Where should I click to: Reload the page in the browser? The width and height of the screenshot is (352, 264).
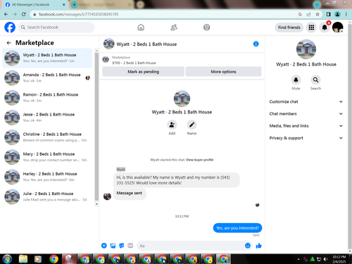(x=23, y=14)
